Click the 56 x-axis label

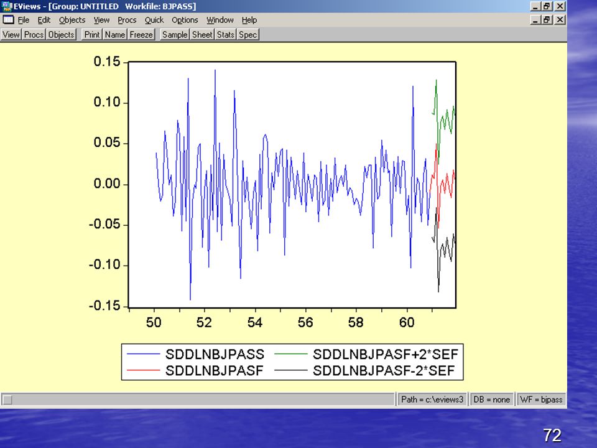(305, 323)
